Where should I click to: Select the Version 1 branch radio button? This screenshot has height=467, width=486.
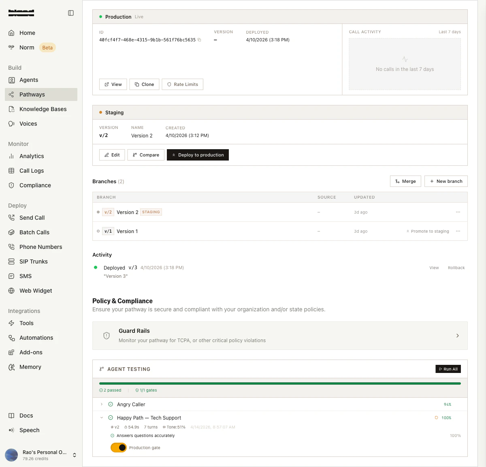(x=97, y=231)
